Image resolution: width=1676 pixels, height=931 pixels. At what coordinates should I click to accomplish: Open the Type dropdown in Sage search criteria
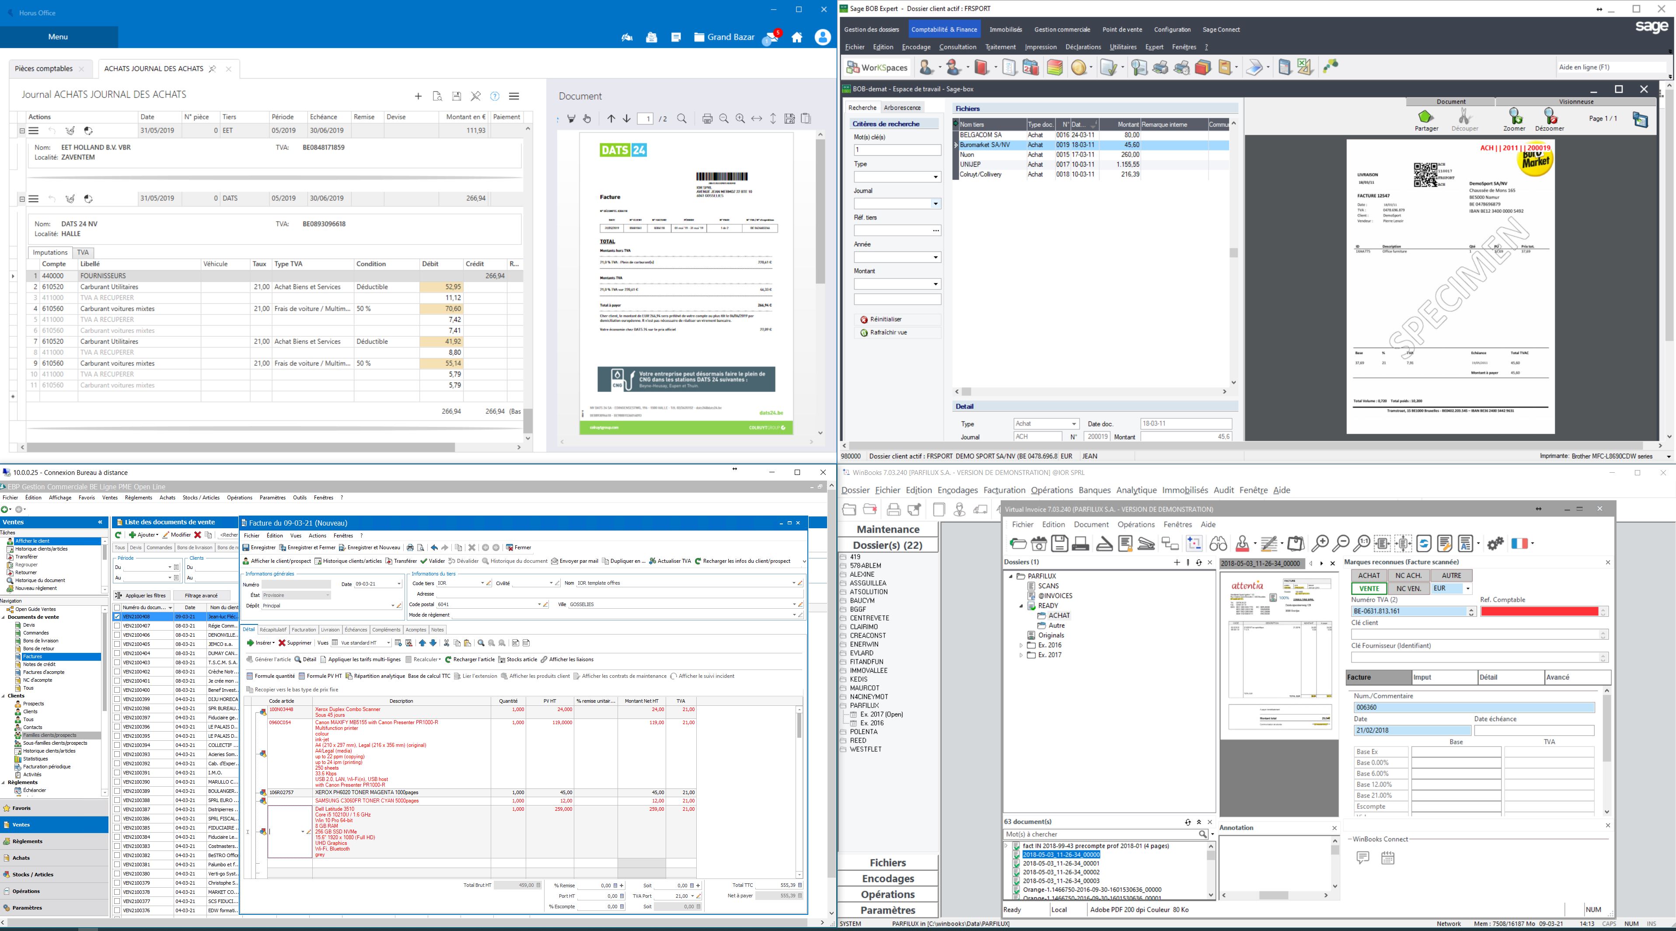(936, 177)
